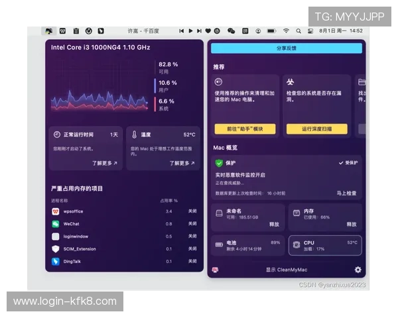
Task: Click the memory icon on 内存 tile
Action: (297, 213)
